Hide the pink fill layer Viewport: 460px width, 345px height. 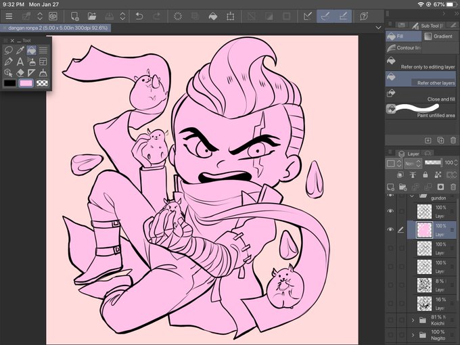pyautogui.click(x=390, y=229)
